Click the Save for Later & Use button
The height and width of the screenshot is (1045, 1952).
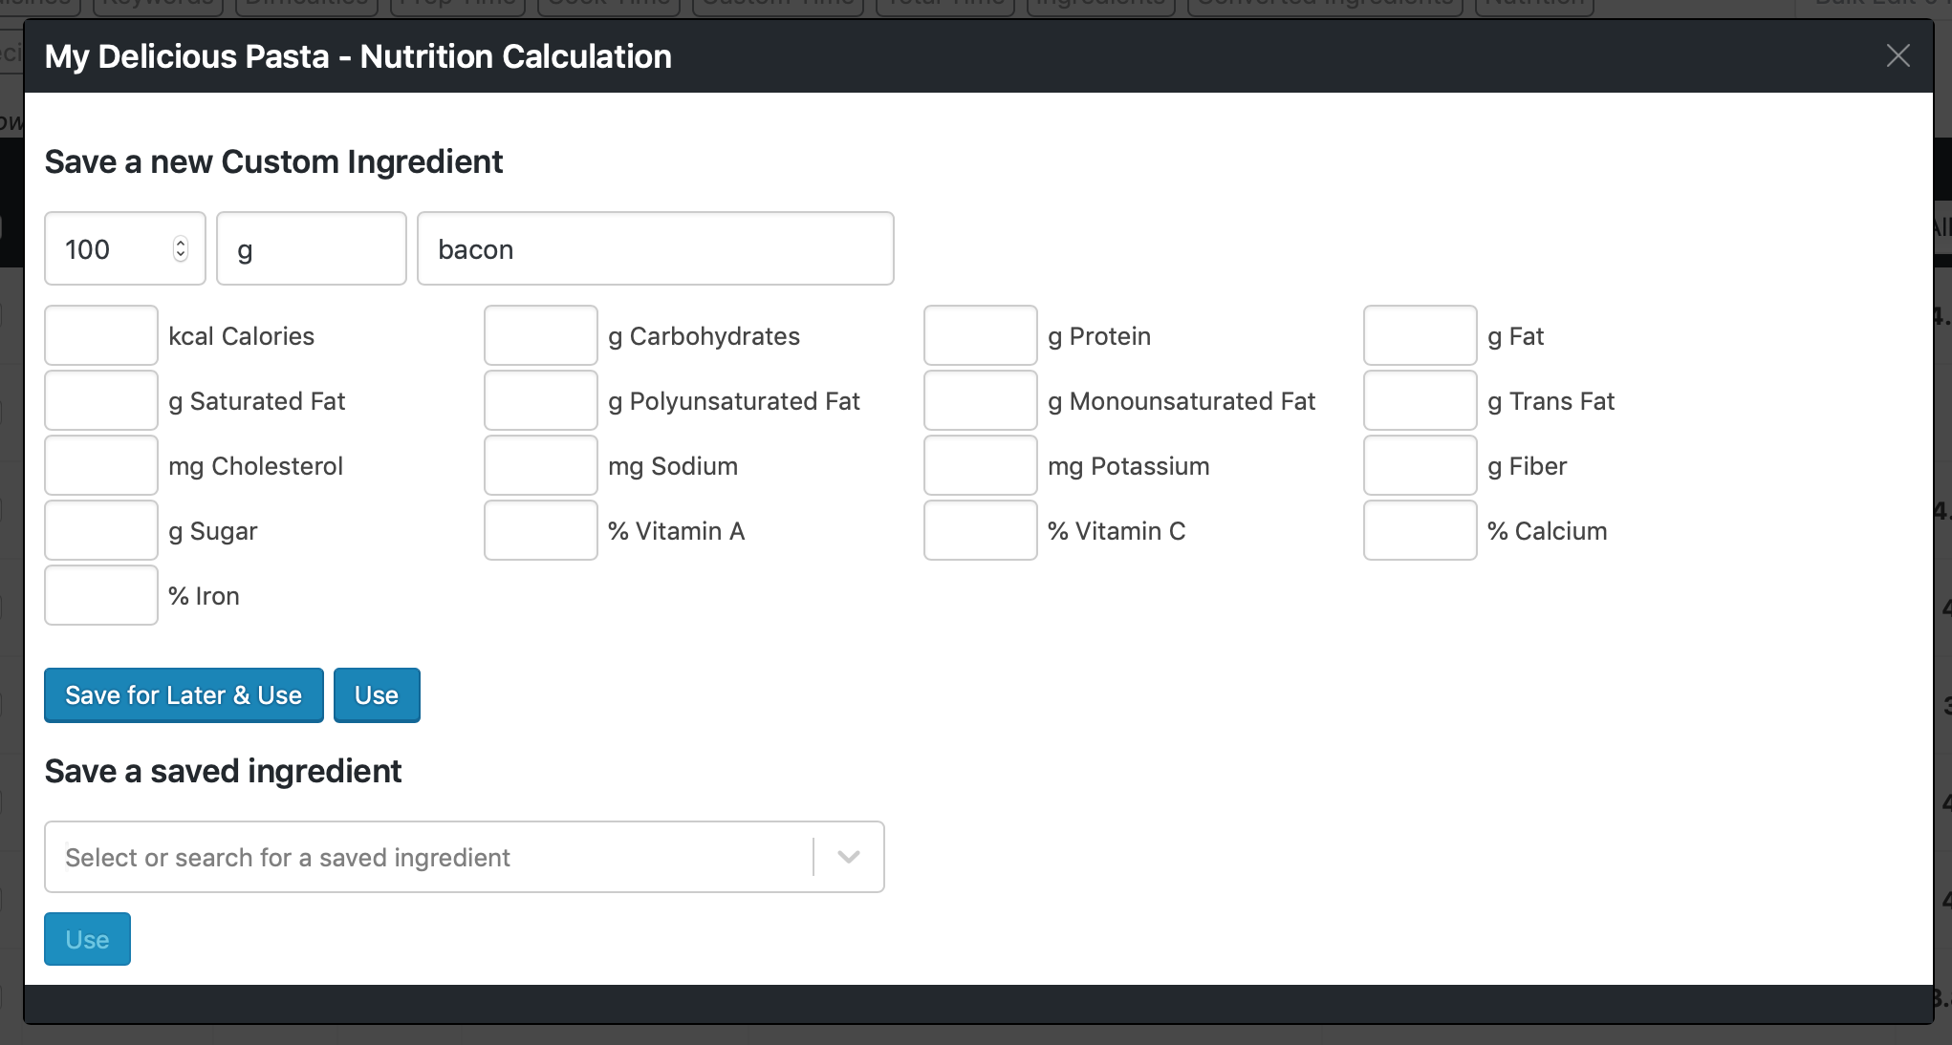pyautogui.click(x=184, y=695)
